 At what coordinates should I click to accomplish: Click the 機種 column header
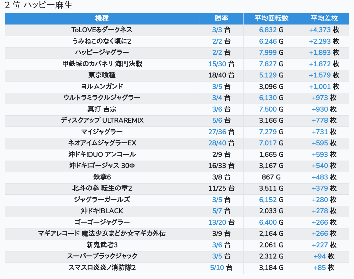(x=102, y=19)
